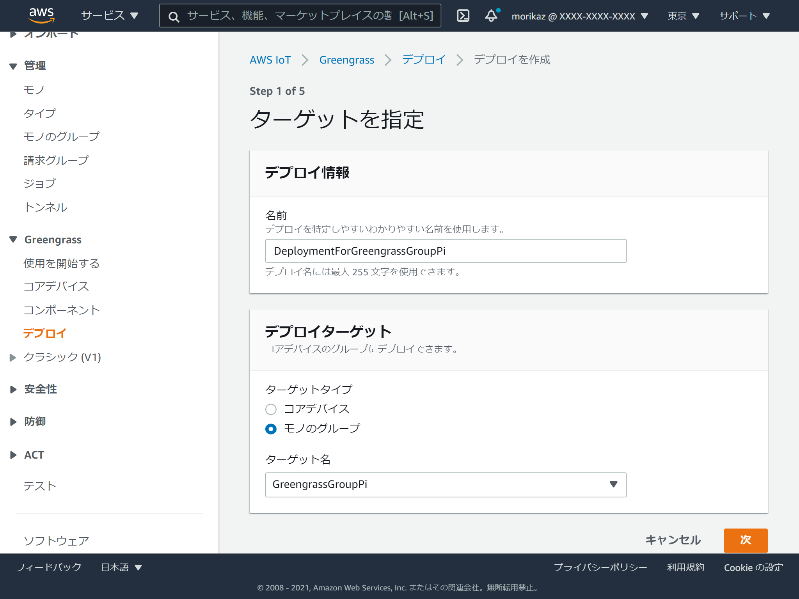Viewport: 799px width, 599px height.
Task: Open the 東京 region dropdown
Action: coord(683,16)
